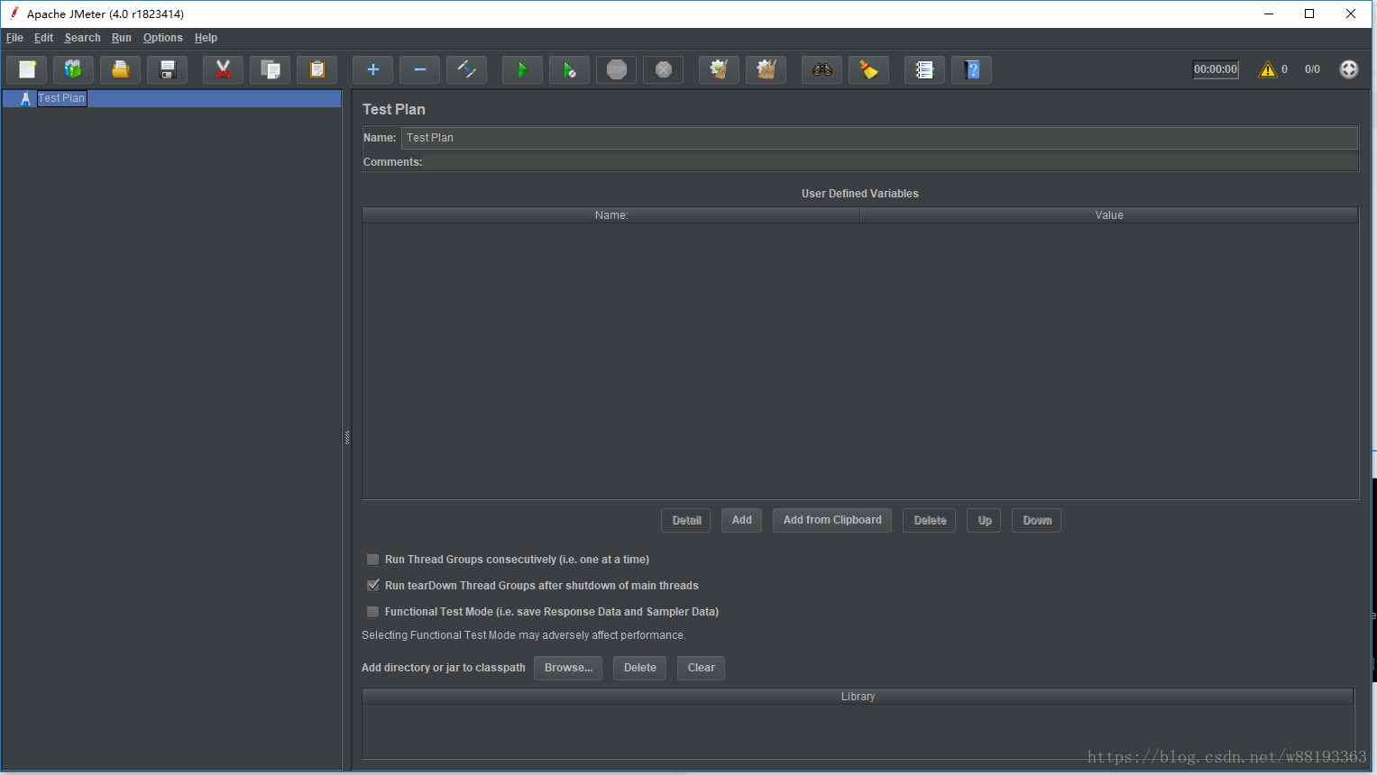Move variable Up with Up button

point(985,520)
